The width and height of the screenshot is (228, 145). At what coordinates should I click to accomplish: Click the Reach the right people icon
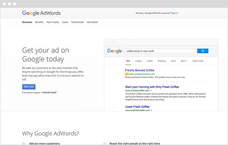pyautogui.click(x=105, y=144)
